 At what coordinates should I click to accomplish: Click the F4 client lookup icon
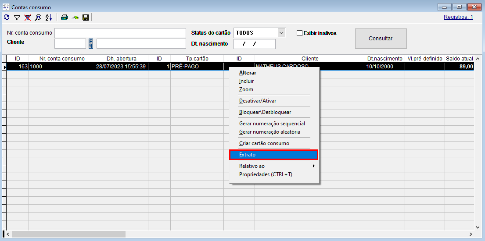tap(91, 43)
